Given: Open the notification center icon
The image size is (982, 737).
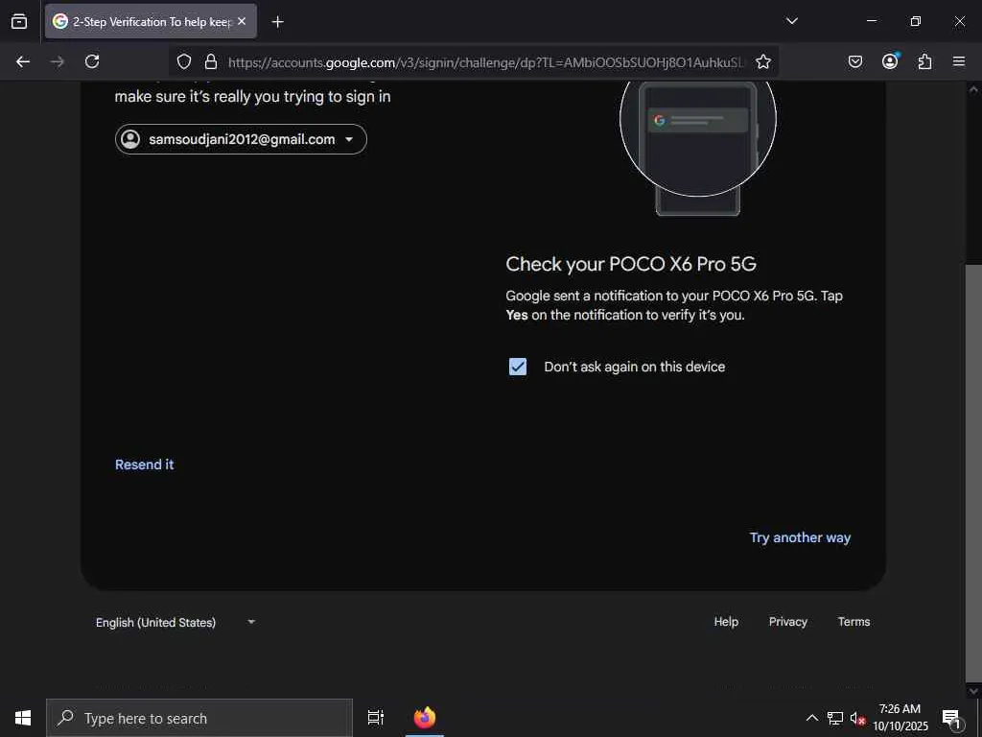Looking at the screenshot, I should click(951, 719).
